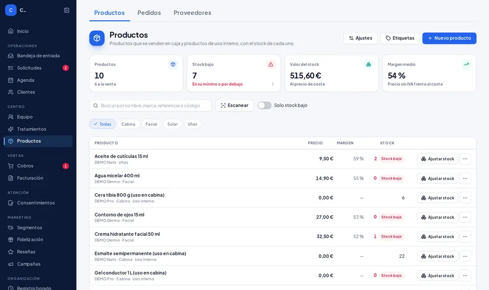Click the trend icon in Margen medio card
Screen dimensions: 489x290
coord(466,64)
